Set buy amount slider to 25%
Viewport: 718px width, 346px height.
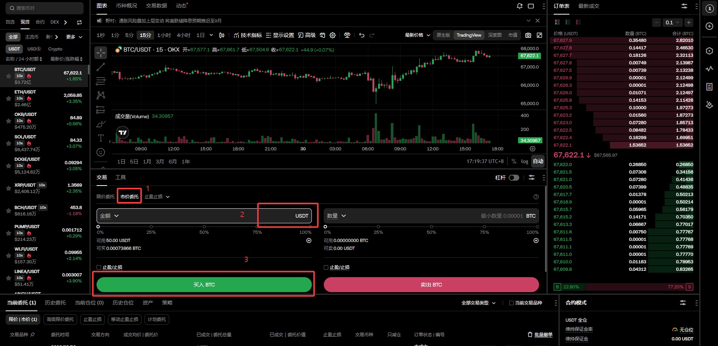(x=151, y=227)
